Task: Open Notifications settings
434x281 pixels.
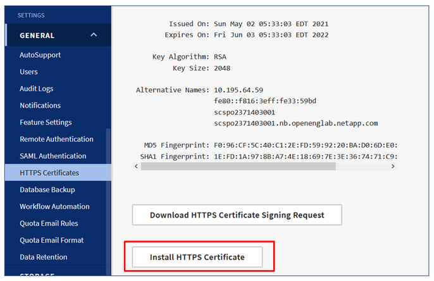Action: [40, 106]
